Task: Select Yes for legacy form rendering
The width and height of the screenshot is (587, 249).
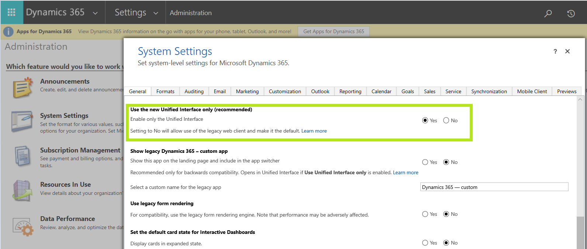Action: coord(425,214)
